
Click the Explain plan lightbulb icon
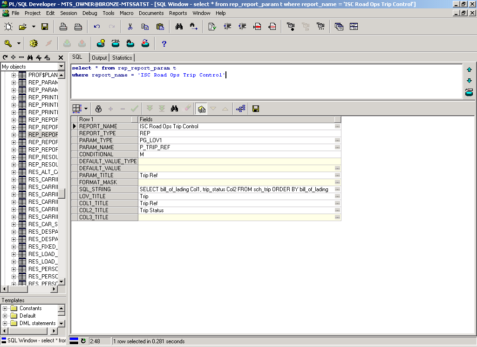101,43
